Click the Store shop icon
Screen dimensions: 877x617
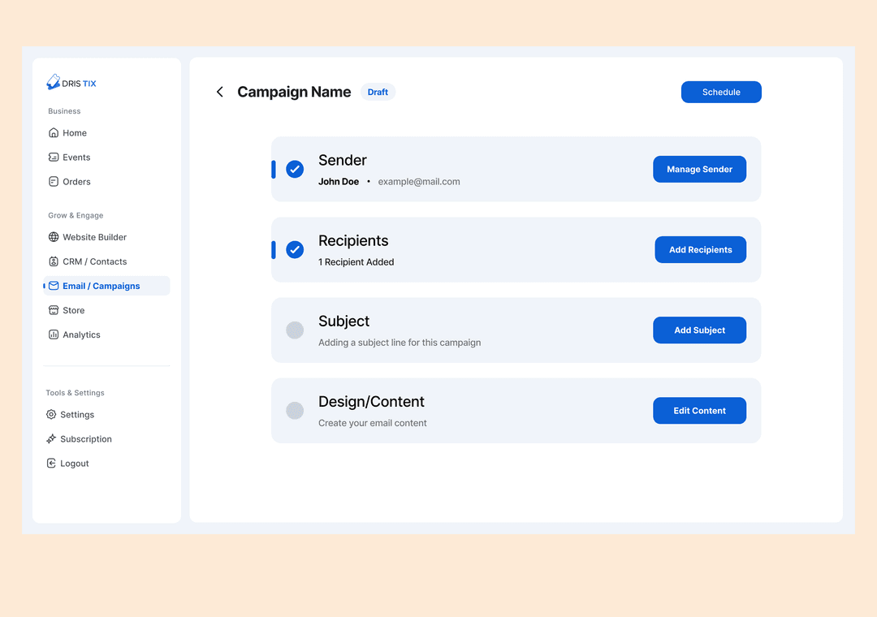coord(54,310)
